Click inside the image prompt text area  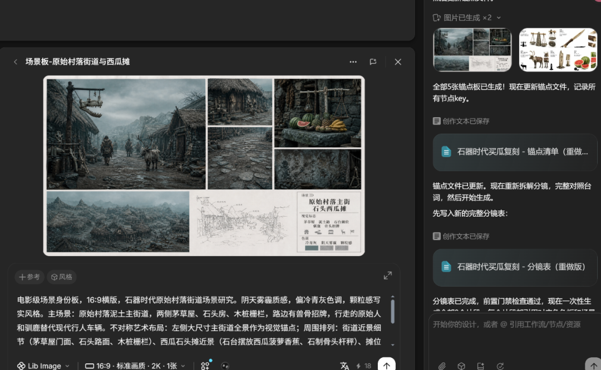(x=199, y=321)
